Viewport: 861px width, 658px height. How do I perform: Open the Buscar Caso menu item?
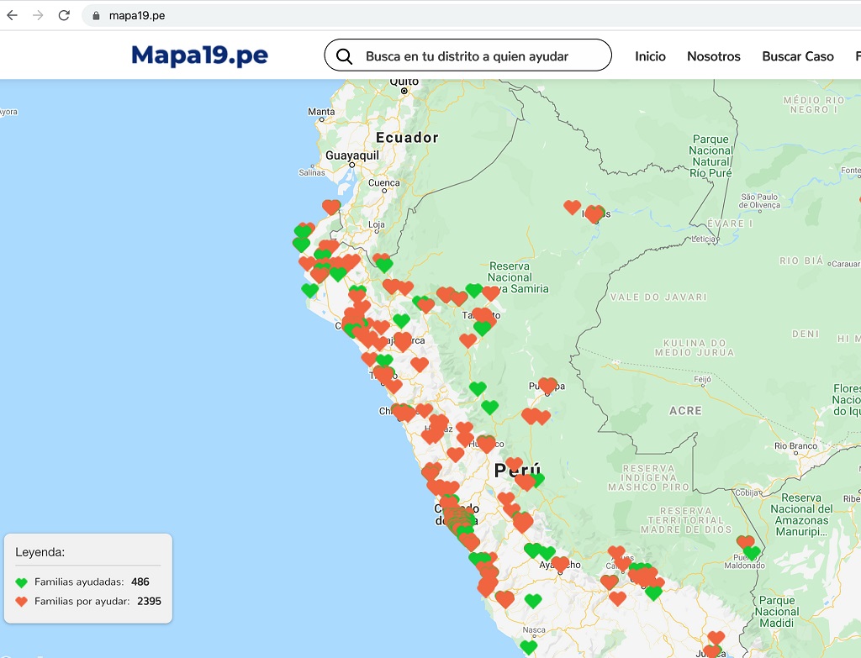[798, 56]
